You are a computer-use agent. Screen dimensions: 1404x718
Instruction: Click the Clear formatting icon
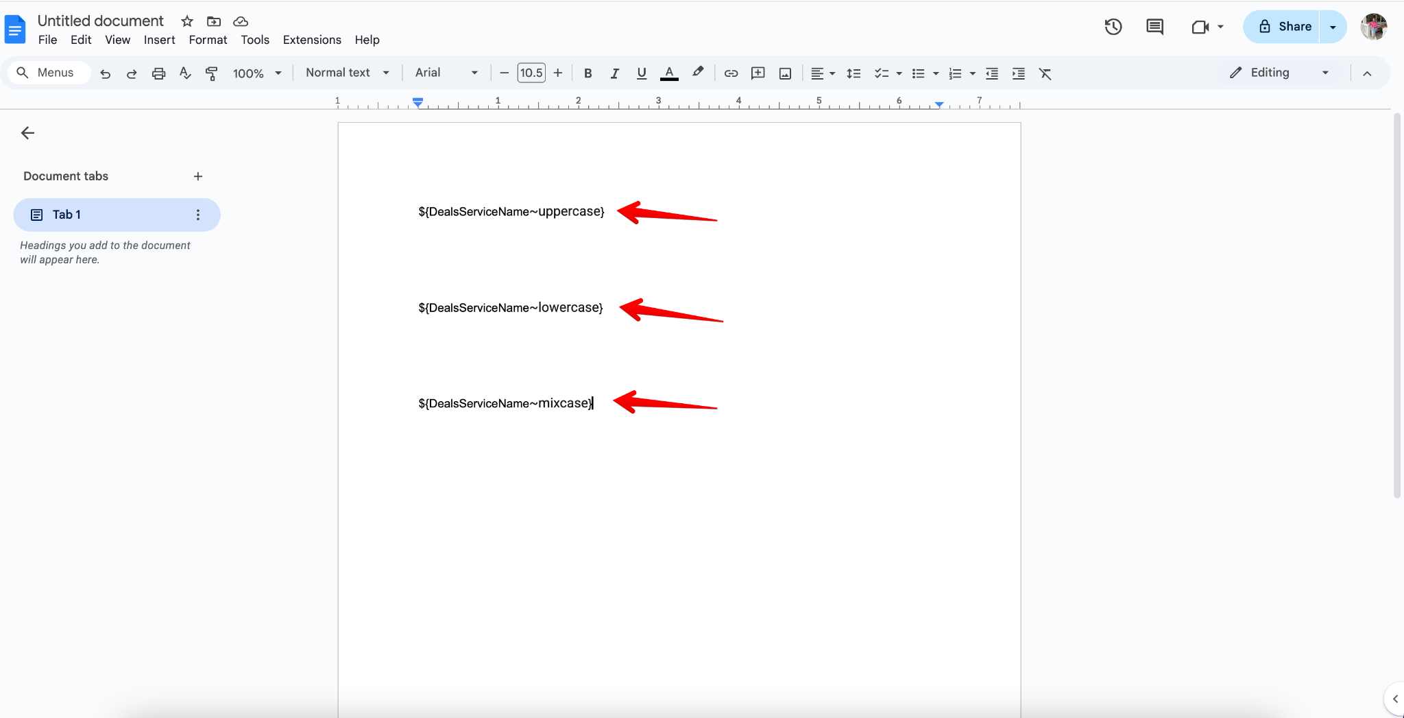1045,73
